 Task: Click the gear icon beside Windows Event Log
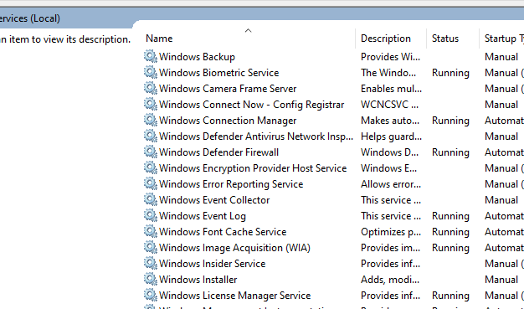point(151,215)
